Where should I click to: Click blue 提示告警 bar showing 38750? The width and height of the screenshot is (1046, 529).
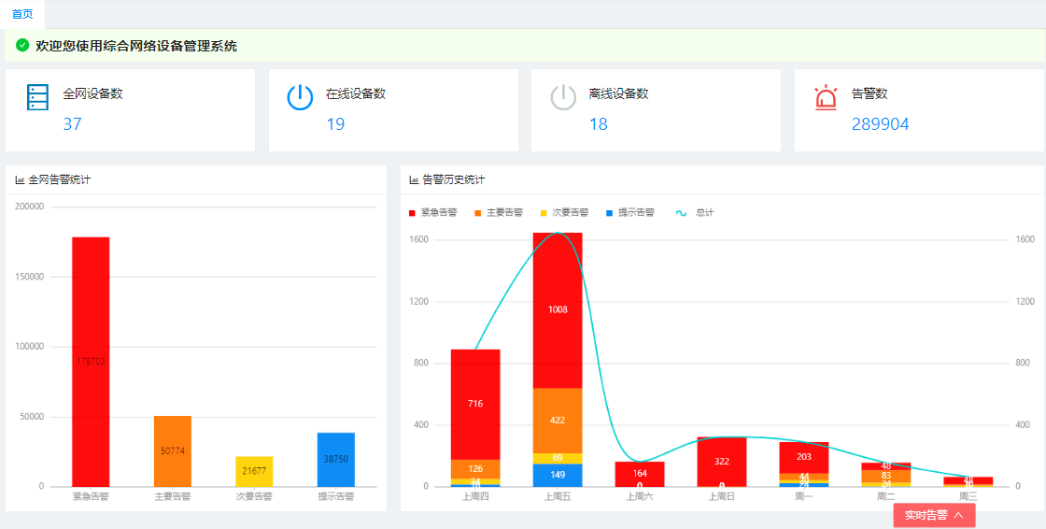click(336, 459)
